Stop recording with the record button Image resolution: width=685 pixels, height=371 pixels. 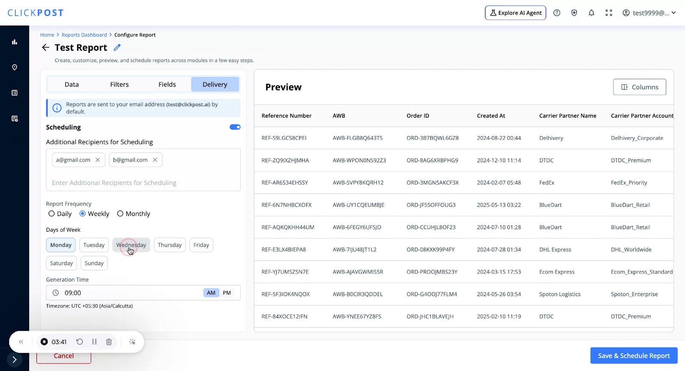[x=44, y=342]
